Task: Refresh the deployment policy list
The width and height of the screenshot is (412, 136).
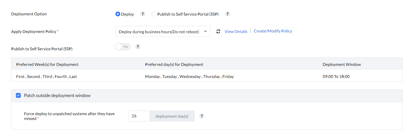Action: coord(218,31)
